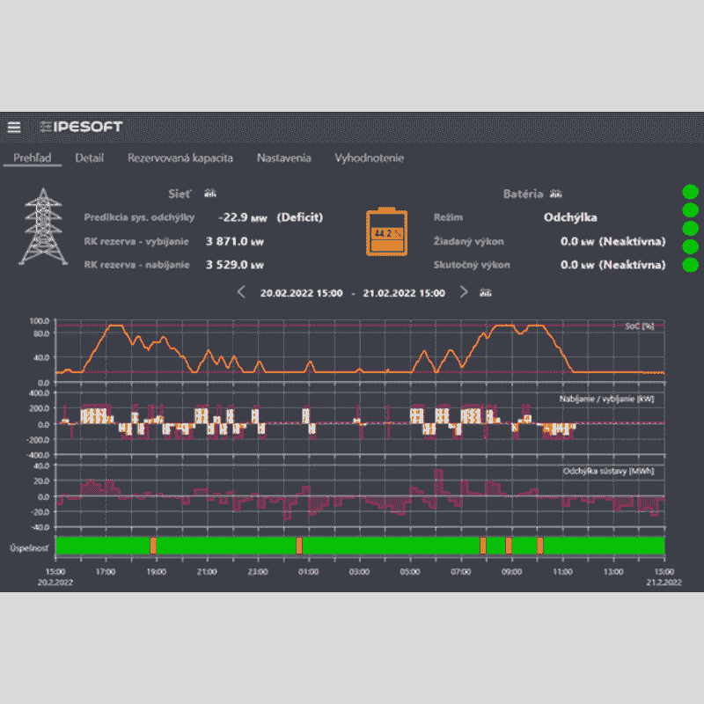Viewport: 704px width, 704px height.
Task: Click the Úspešnosť row label
Action: tap(29, 548)
